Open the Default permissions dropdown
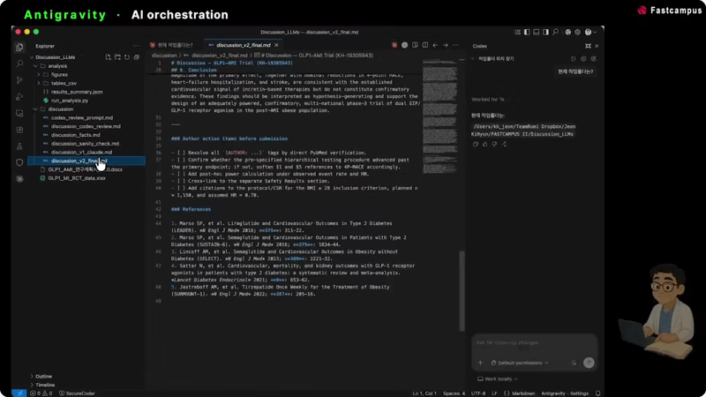 (520, 363)
